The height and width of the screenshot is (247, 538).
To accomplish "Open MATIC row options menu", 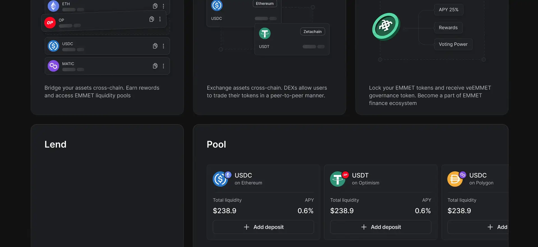I will [163, 66].
